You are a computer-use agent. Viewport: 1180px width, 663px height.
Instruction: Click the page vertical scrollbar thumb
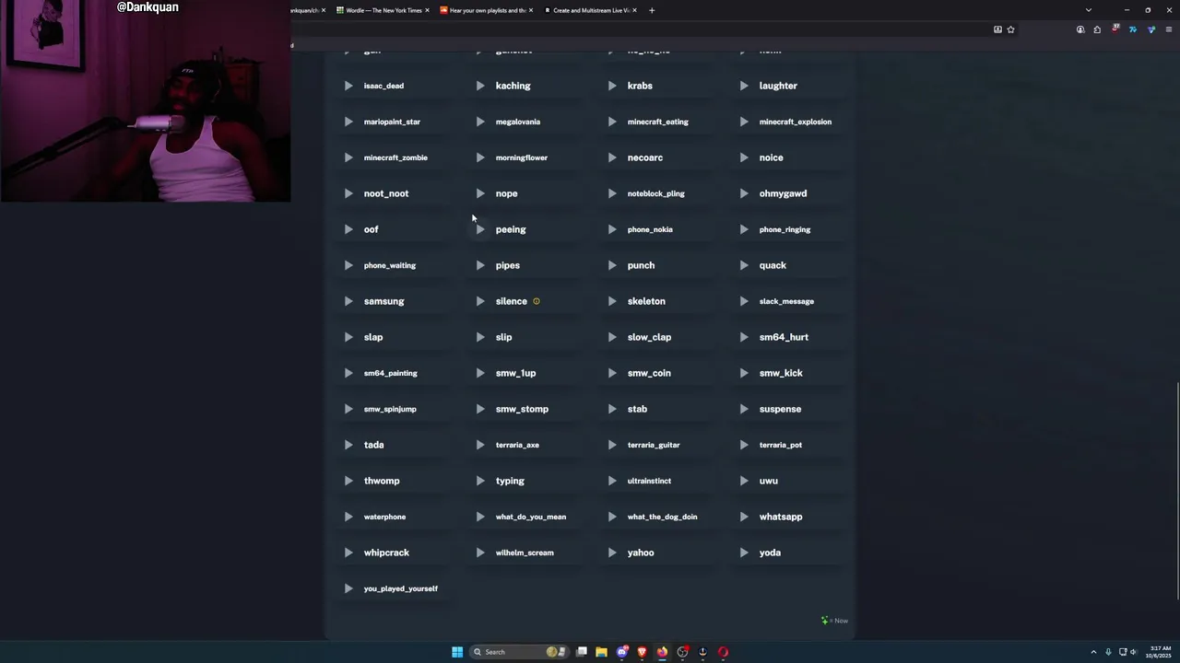1177,491
